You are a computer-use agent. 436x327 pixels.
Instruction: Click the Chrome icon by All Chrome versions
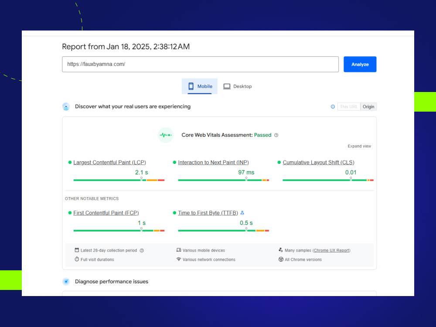pos(281,259)
